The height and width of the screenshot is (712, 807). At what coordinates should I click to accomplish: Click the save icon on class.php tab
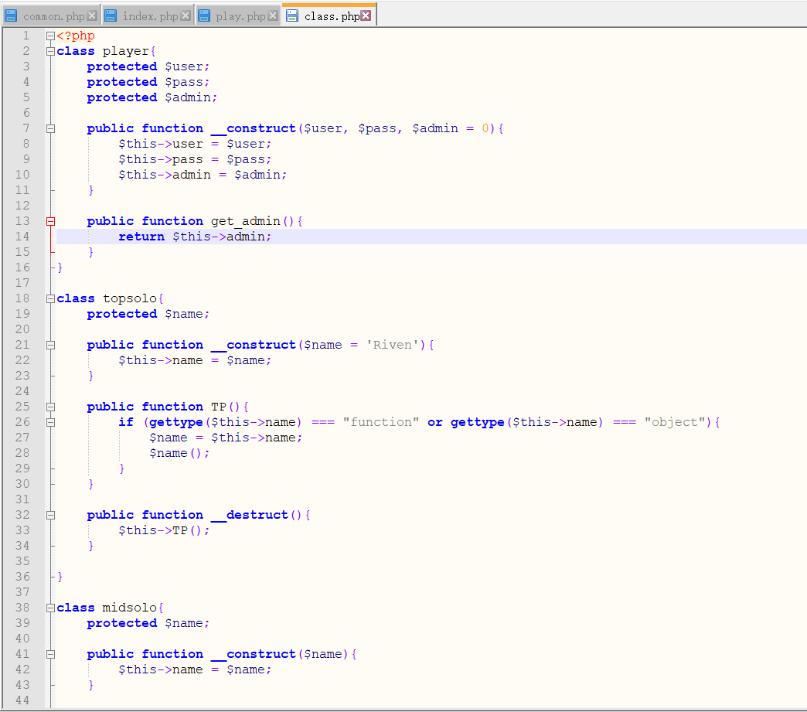[291, 15]
